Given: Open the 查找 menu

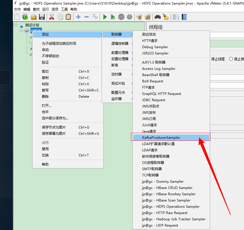Looking at the screenshot, I should pyautogui.click(x=36, y=9).
